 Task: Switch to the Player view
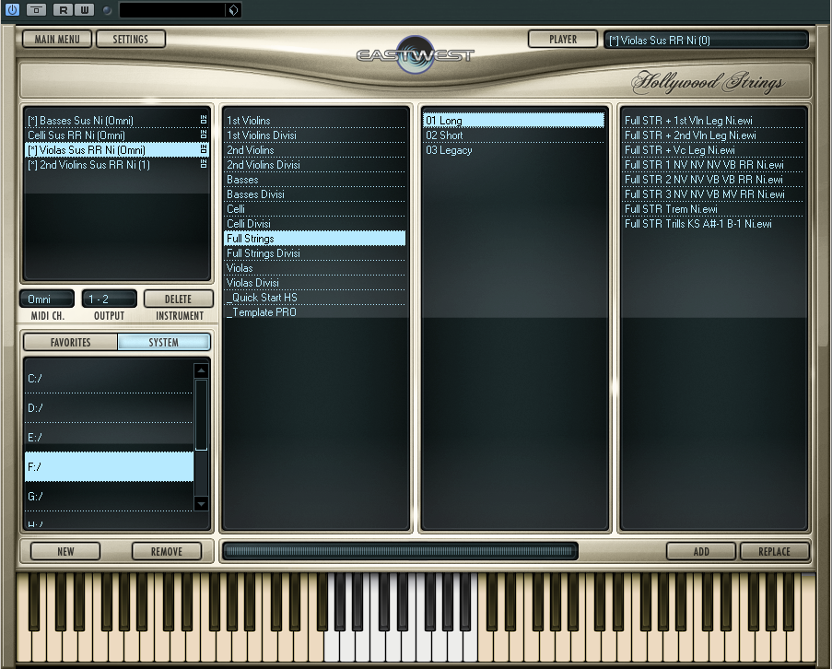563,40
